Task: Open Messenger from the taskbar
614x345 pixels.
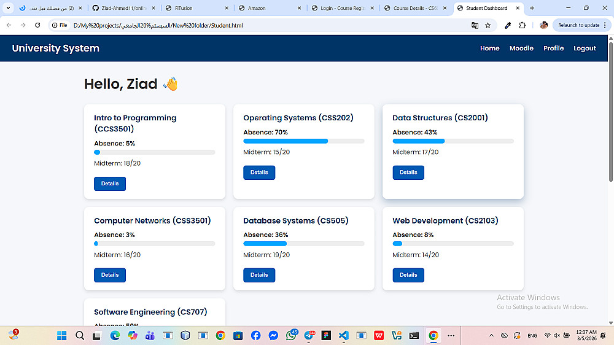Action: click(x=273, y=336)
